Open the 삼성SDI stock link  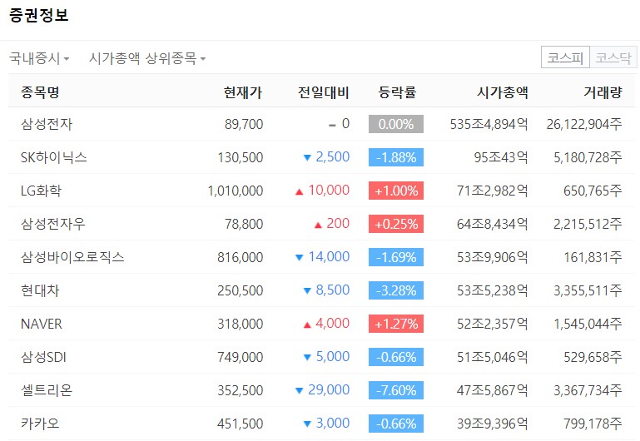43,357
